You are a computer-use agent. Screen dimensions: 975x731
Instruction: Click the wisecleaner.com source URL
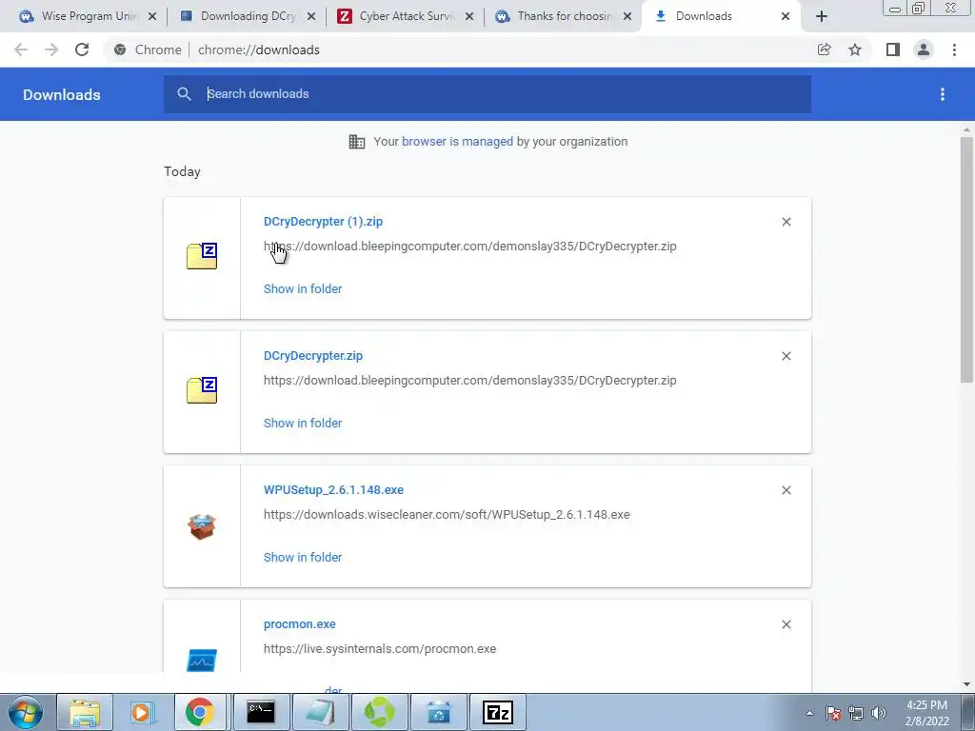pyautogui.click(x=448, y=515)
